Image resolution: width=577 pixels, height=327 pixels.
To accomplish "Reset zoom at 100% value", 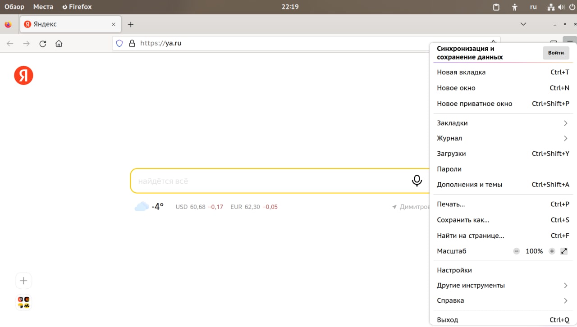I will pyautogui.click(x=534, y=251).
